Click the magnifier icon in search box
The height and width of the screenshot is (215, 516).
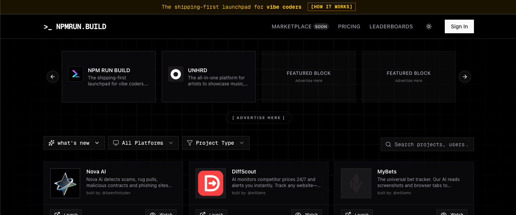point(388,144)
